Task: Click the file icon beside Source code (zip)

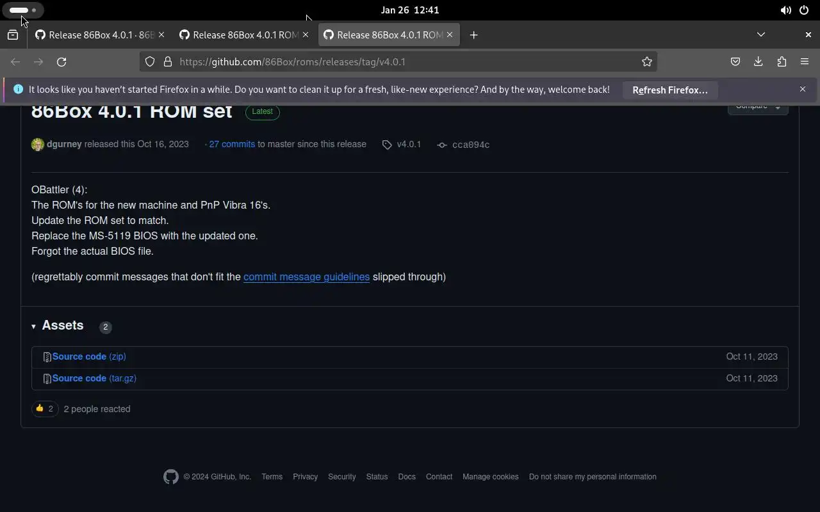Action: pos(47,357)
